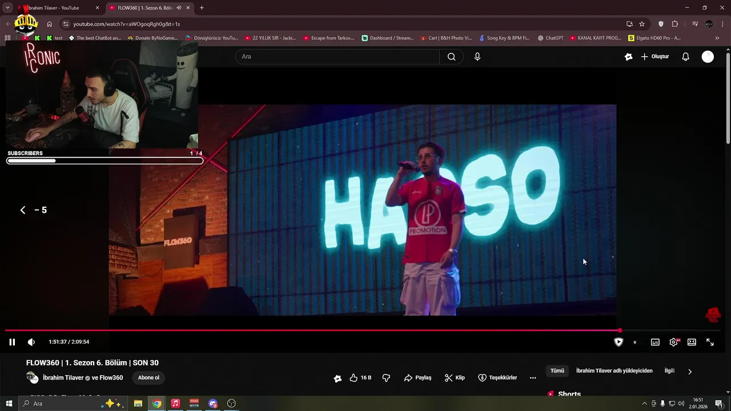Screen dimensions: 731x411
Task: Click install/cast icon in address bar
Action: pyautogui.click(x=629, y=24)
